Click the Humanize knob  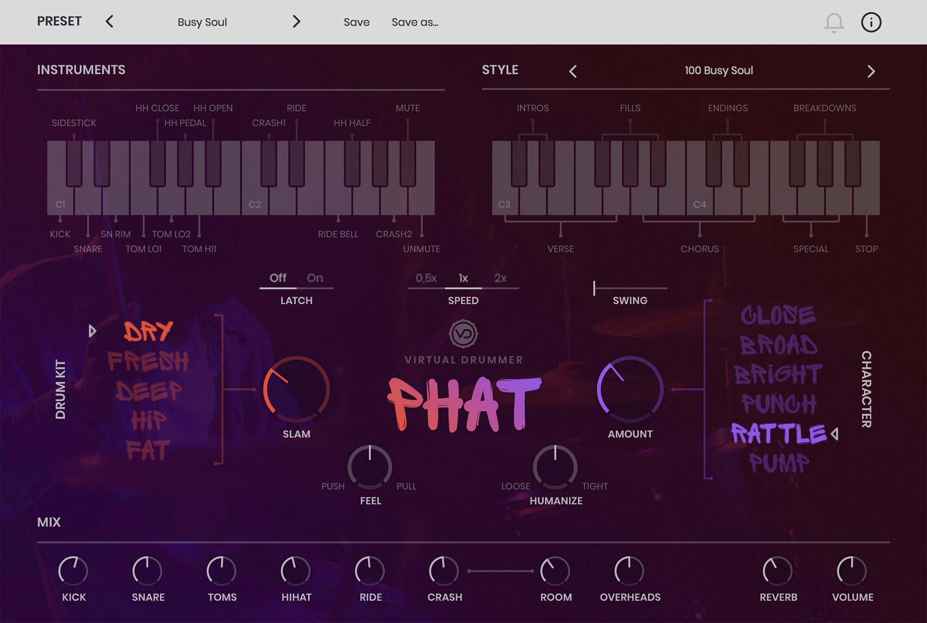[555, 467]
